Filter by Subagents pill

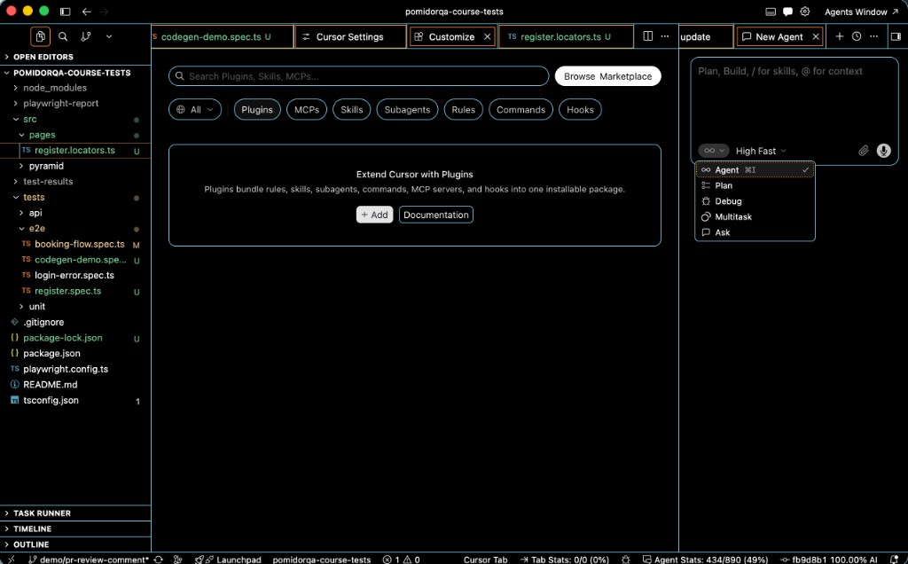pos(407,109)
